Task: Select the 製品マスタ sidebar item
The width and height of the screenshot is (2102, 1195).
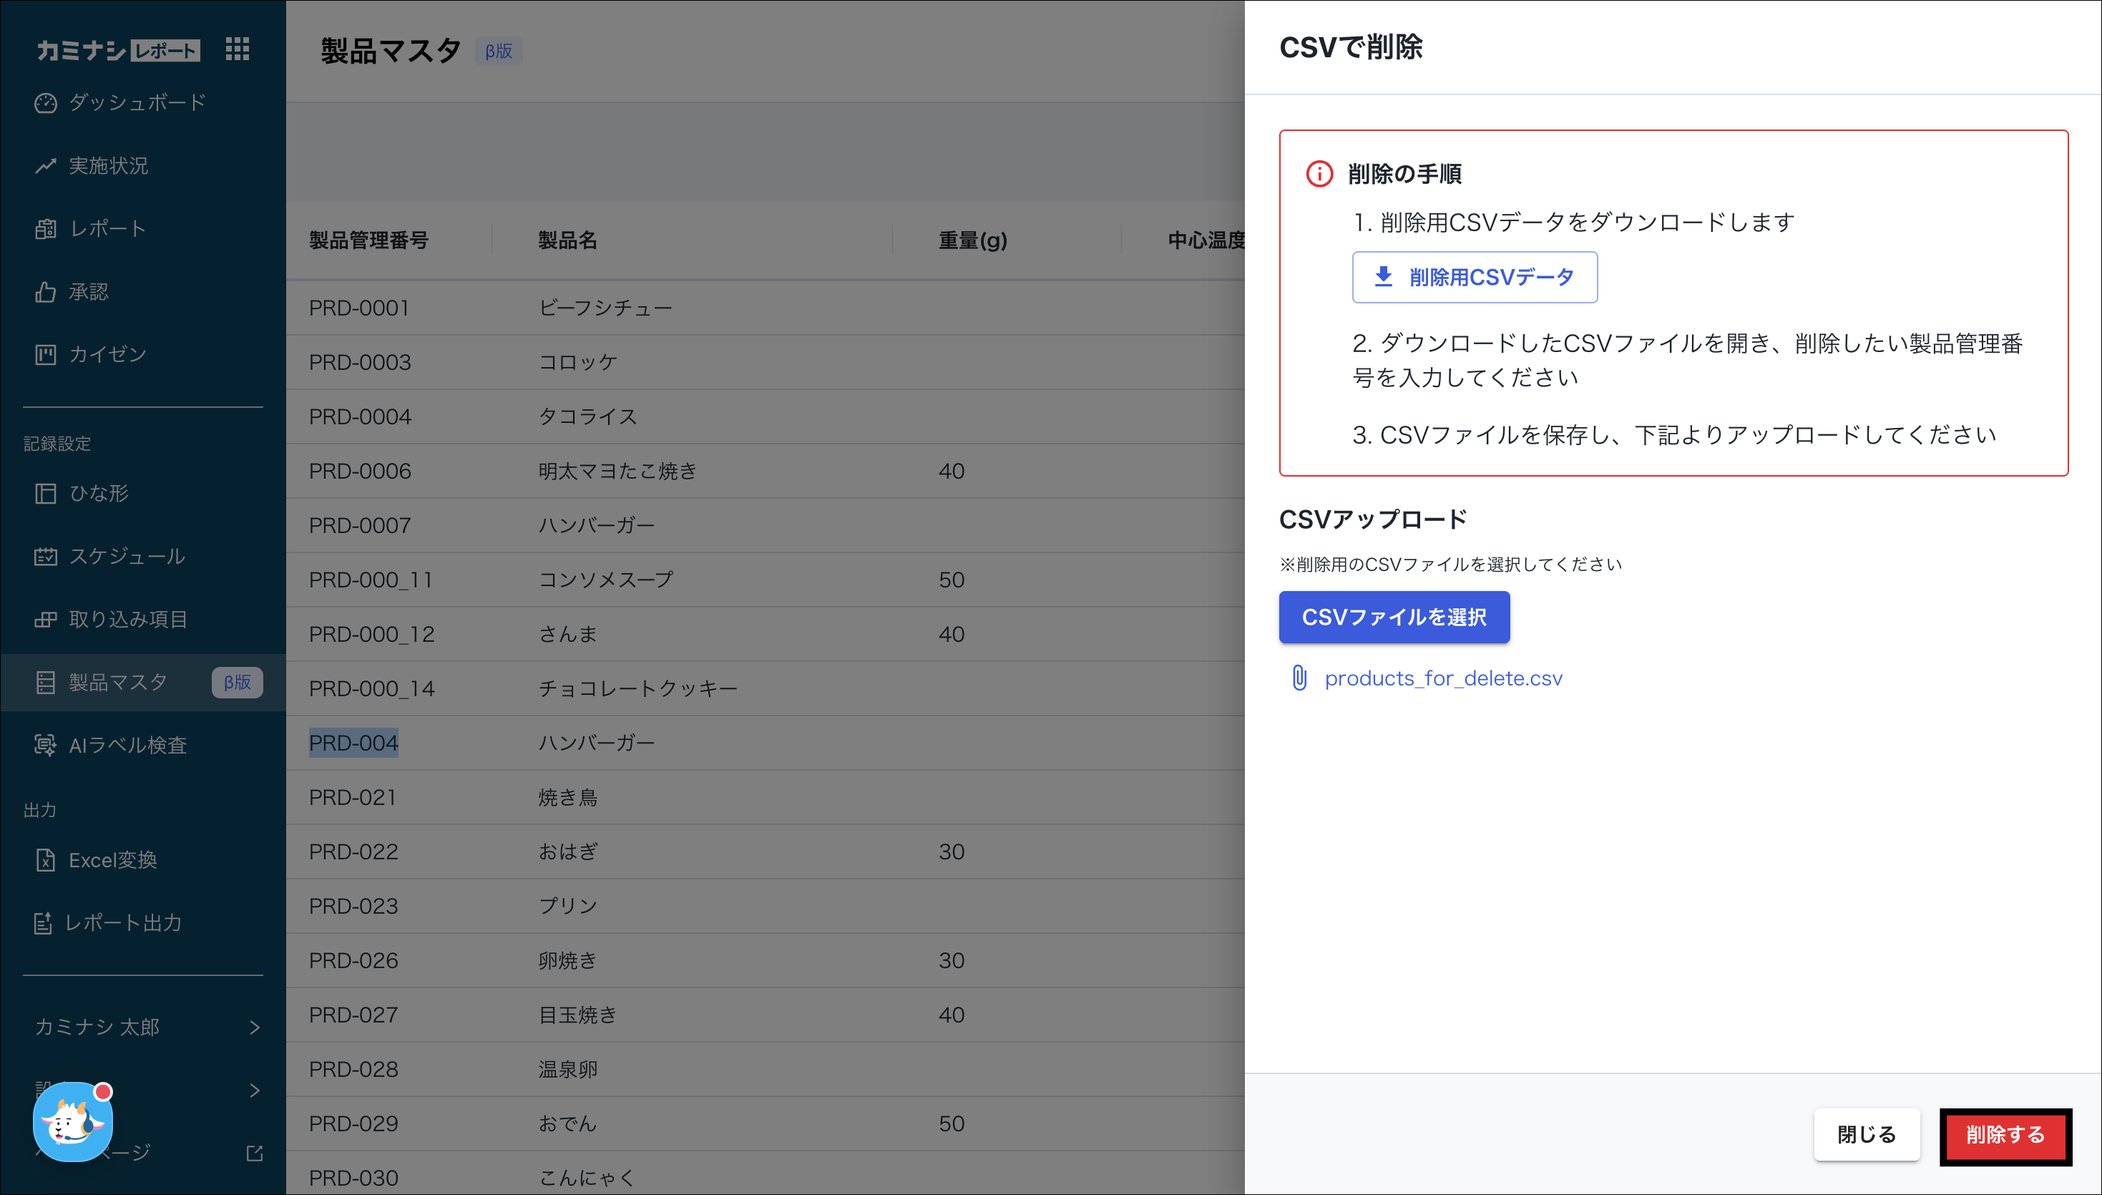Action: tap(118, 683)
